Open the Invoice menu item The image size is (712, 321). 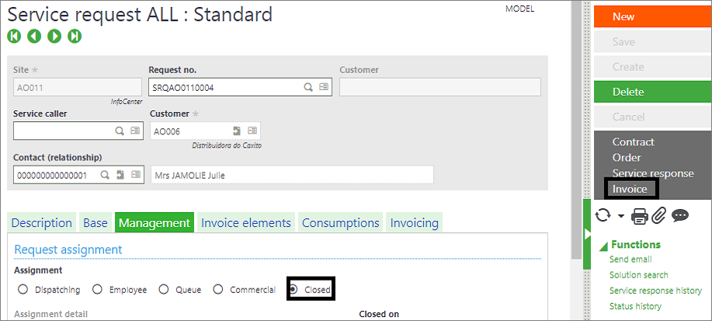[630, 189]
